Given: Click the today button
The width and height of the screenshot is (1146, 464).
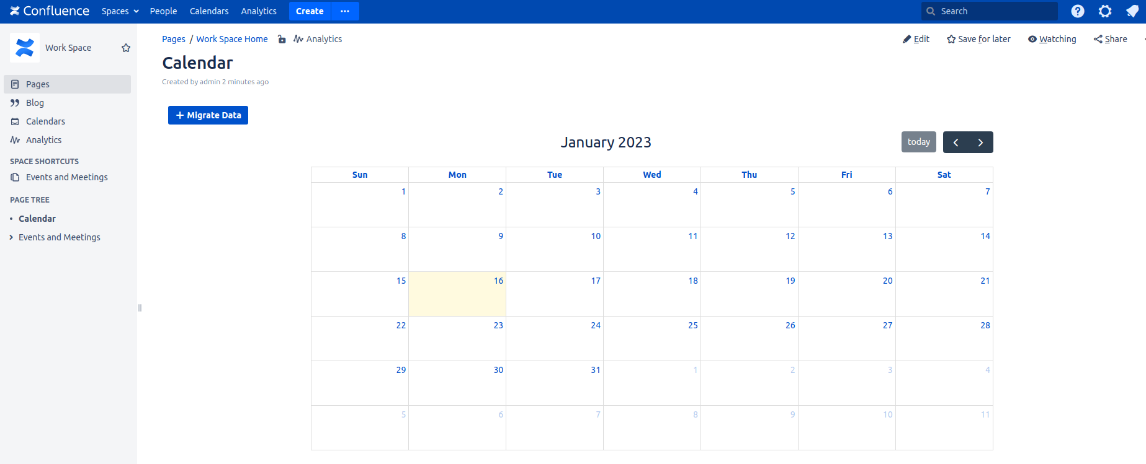Looking at the screenshot, I should [x=918, y=142].
